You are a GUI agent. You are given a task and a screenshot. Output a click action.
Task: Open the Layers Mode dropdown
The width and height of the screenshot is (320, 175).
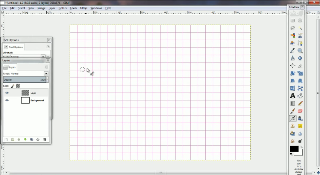pos(46,74)
